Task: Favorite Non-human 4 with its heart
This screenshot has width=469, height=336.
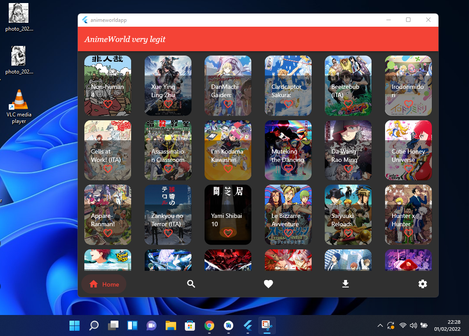Action: click(108, 104)
